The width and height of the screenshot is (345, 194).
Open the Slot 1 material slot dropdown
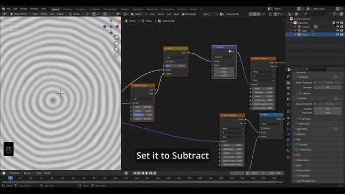pyautogui.click(x=210, y=14)
